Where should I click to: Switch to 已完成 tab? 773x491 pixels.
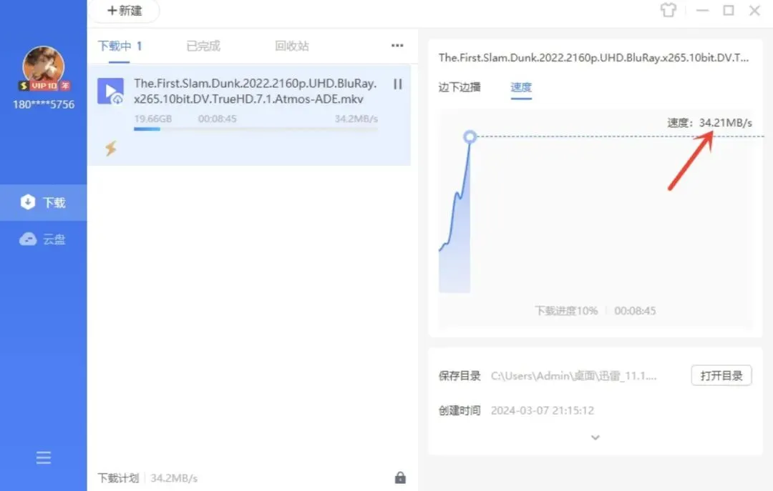203,46
